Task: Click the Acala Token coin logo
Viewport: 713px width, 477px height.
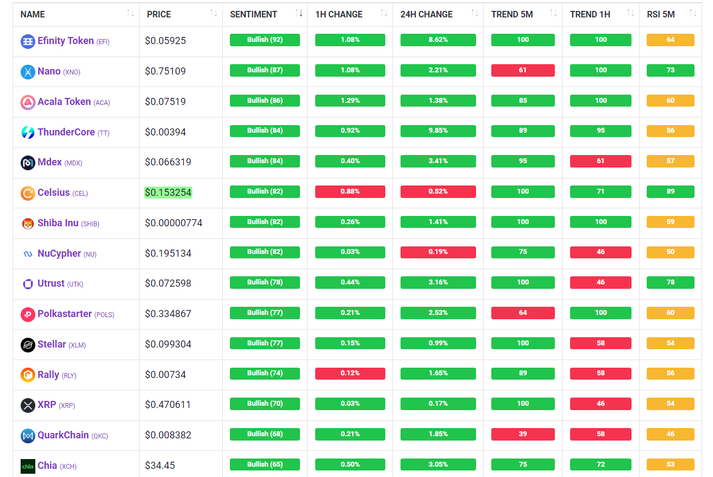Action: [x=28, y=102]
